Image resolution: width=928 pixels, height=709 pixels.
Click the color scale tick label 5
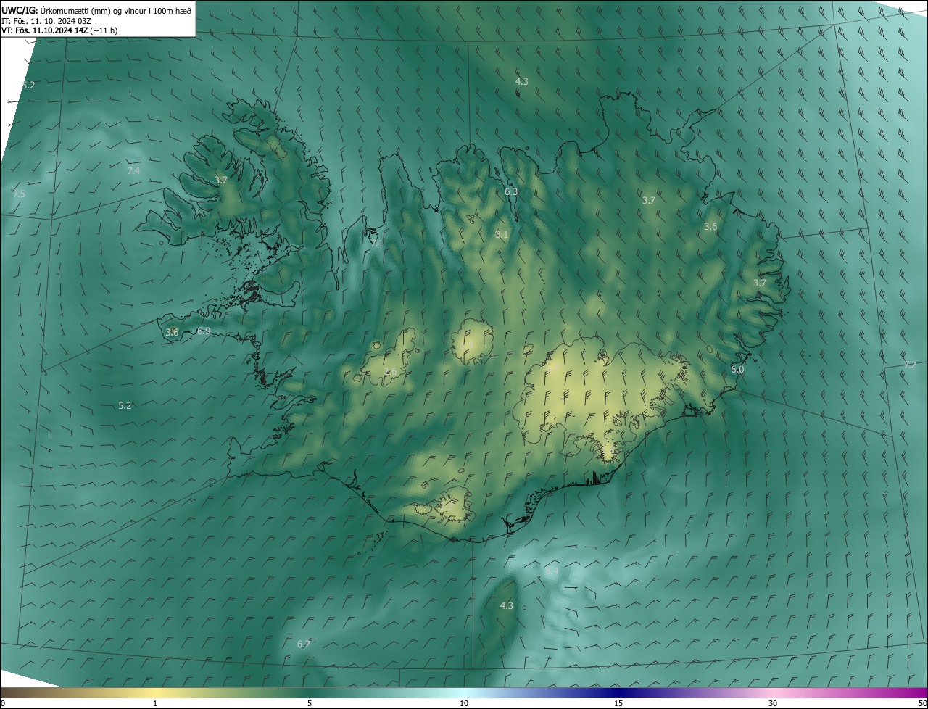coord(310,703)
